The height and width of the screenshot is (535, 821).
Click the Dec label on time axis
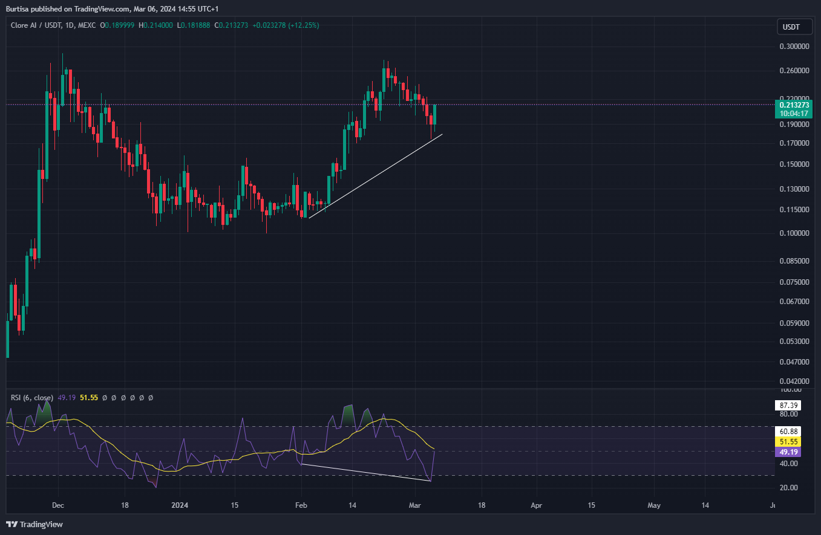[x=58, y=505]
